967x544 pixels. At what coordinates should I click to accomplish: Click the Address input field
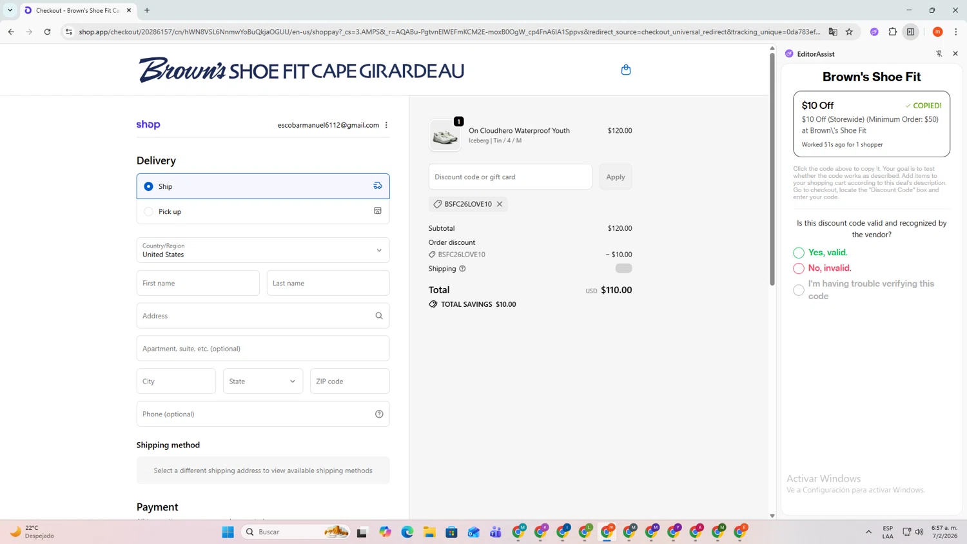(x=263, y=316)
